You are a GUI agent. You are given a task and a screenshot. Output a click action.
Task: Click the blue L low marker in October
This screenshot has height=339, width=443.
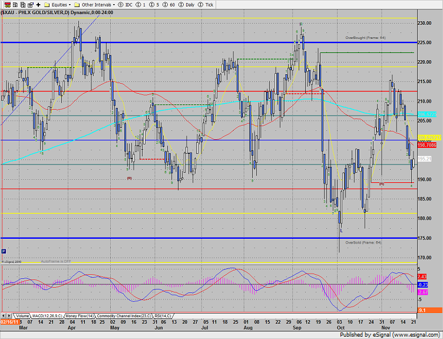pyautogui.click(x=341, y=231)
